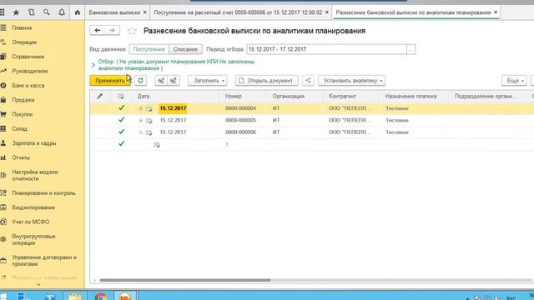The height and width of the screenshot is (300, 534).
Task: Sort by the Контрагент column header
Action: pyautogui.click(x=342, y=97)
